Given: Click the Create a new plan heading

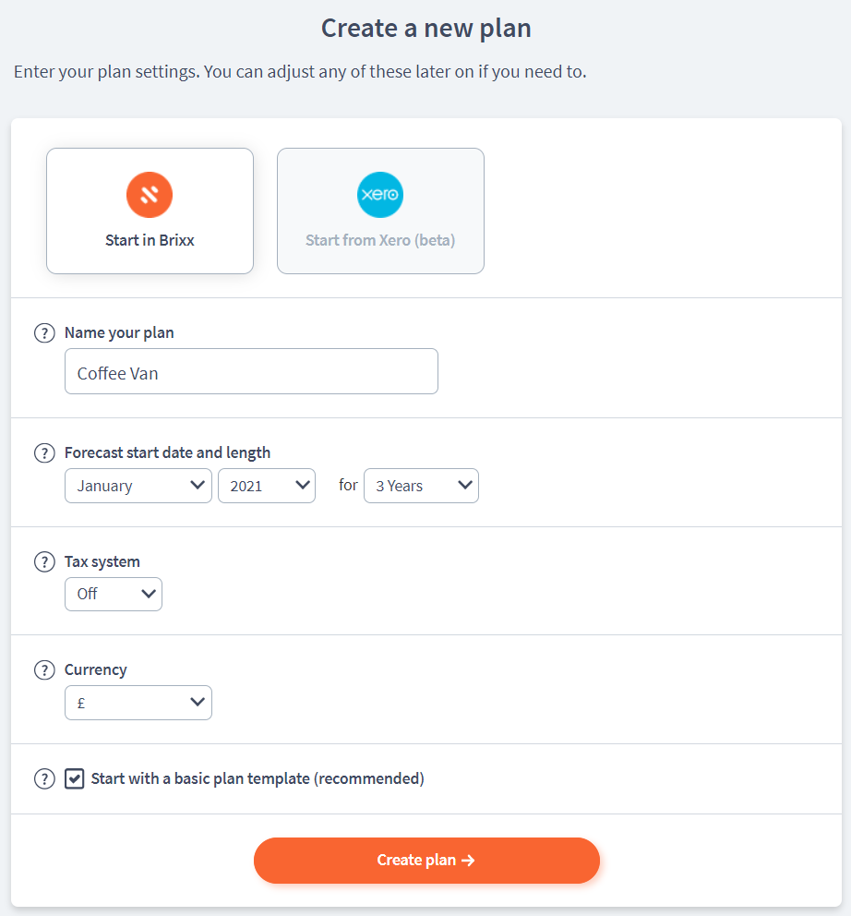Looking at the screenshot, I should pos(425,29).
